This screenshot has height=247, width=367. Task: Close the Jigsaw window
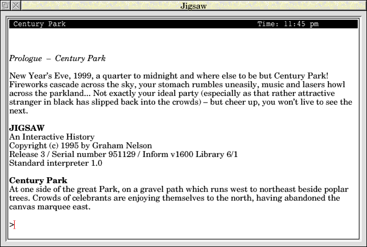(15, 5)
